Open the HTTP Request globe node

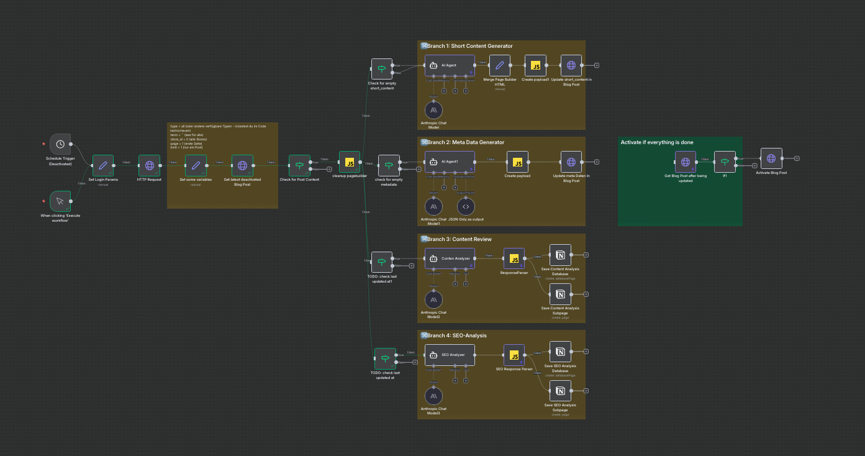(149, 165)
